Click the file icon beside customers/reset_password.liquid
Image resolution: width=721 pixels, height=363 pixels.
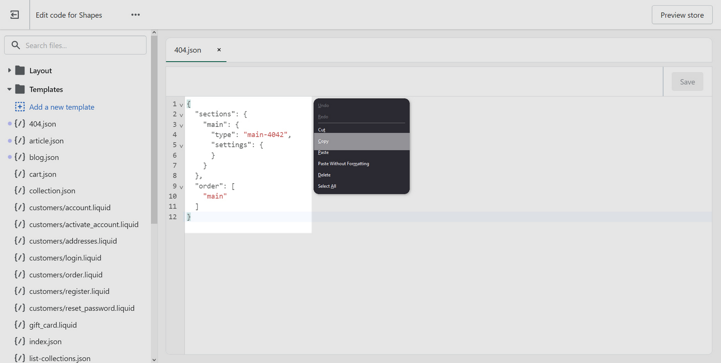(20, 308)
